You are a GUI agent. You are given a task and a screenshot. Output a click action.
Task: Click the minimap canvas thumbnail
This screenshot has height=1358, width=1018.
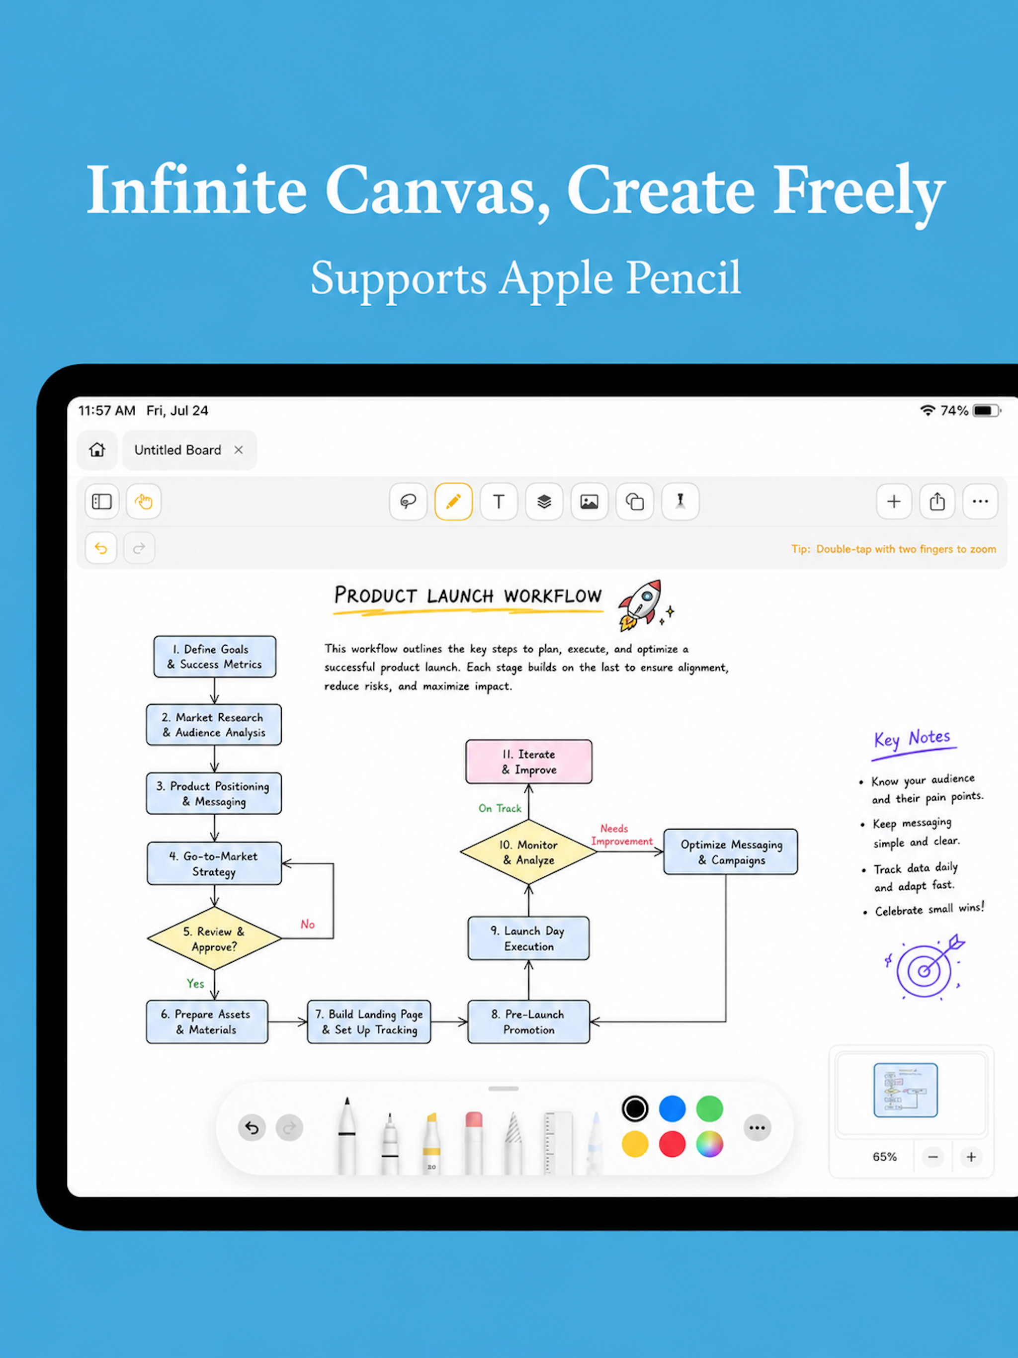tap(906, 1091)
